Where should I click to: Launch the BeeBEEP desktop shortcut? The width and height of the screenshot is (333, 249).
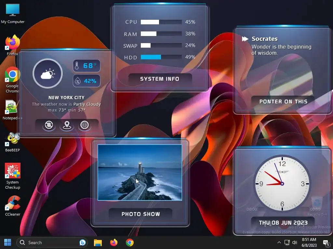pos(13,142)
